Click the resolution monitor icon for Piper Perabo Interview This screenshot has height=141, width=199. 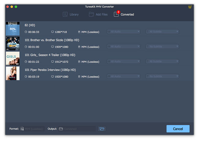[53, 76]
